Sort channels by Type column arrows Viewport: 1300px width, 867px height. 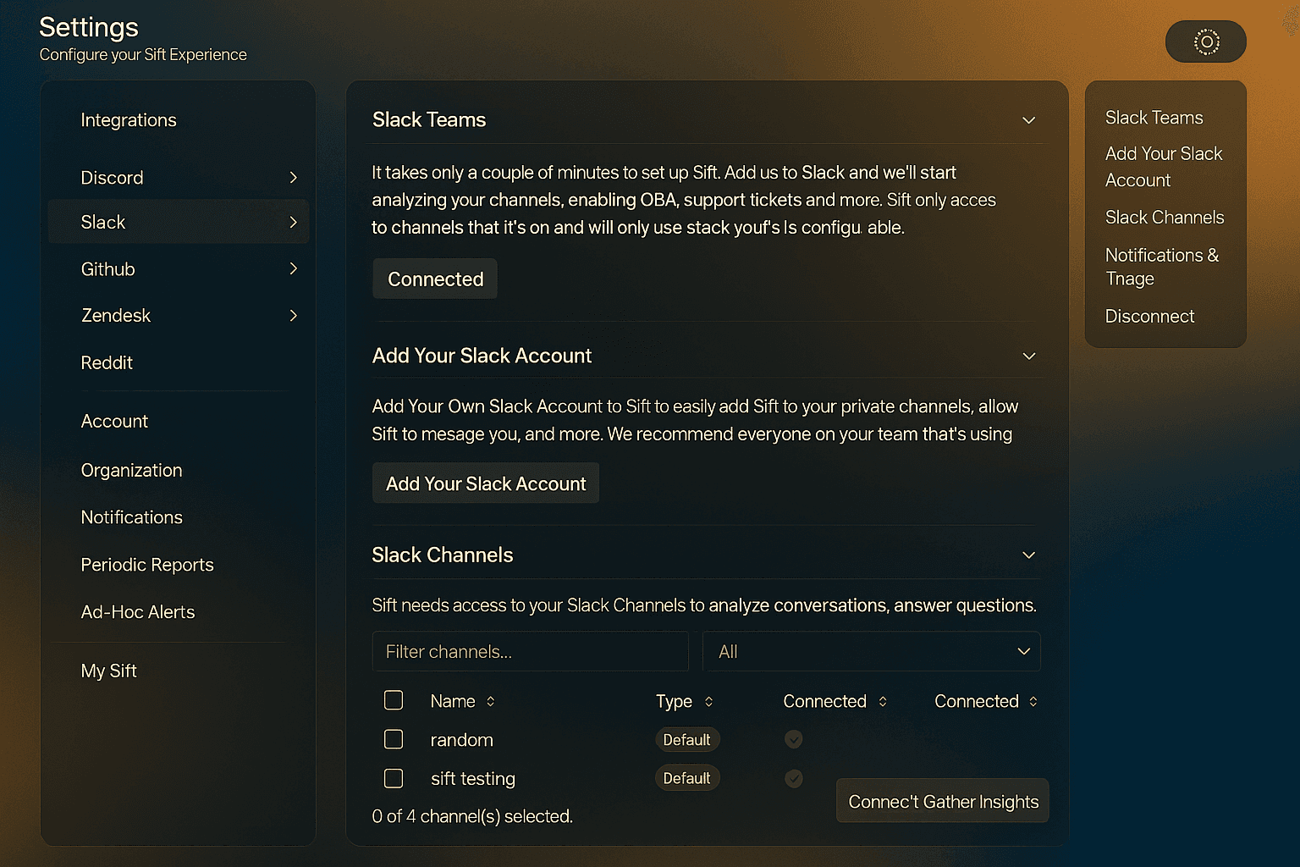point(708,701)
